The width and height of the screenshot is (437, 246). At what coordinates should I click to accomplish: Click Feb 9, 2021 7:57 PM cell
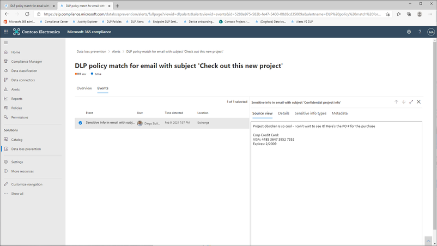177,123
